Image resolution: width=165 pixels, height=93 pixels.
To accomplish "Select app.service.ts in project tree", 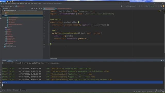I will pos(12,22).
